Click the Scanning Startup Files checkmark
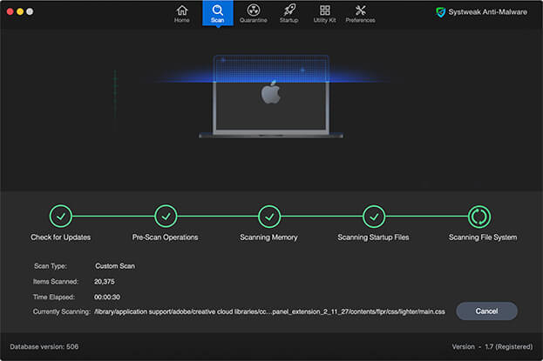This screenshot has height=361, width=543. (x=374, y=216)
